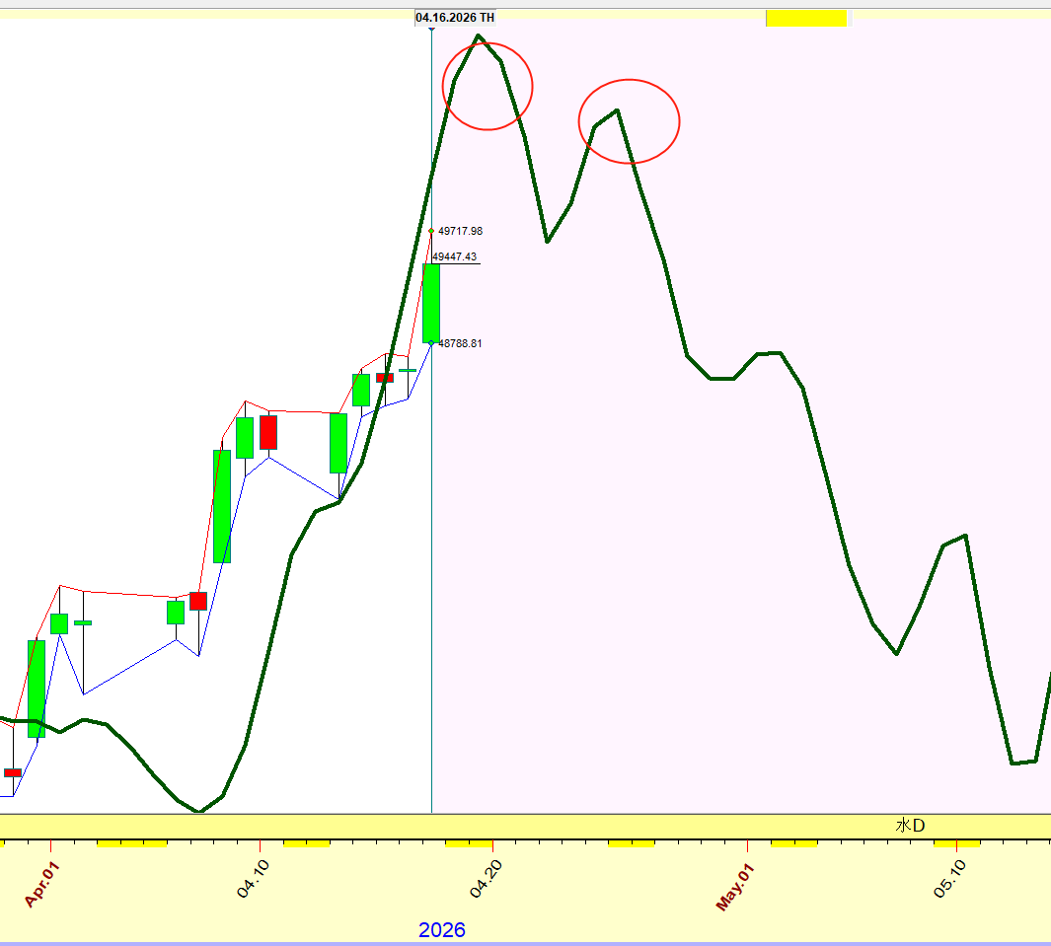Select the 49447.43 close price label
Viewport: 1051px width, 946px height.
455,256
